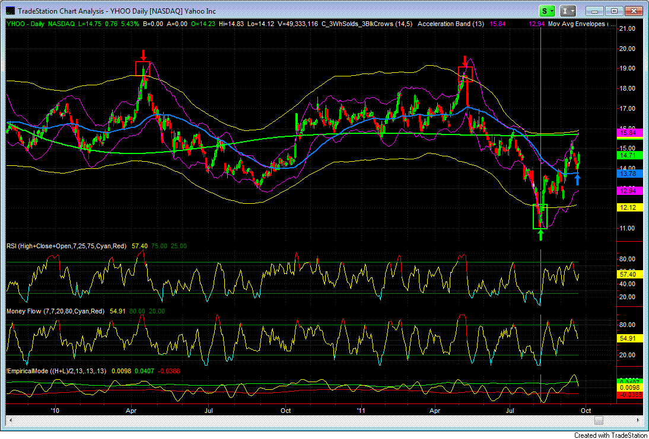This screenshot has width=649, height=439.
Task: Click the 'L=14.75' last price text
Action: click(x=90, y=24)
